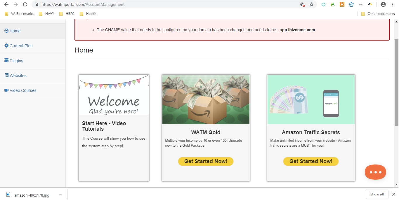Image resolution: width=399 pixels, height=224 pixels.
Task: Close the downloads bar
Action: click(393, 194)
